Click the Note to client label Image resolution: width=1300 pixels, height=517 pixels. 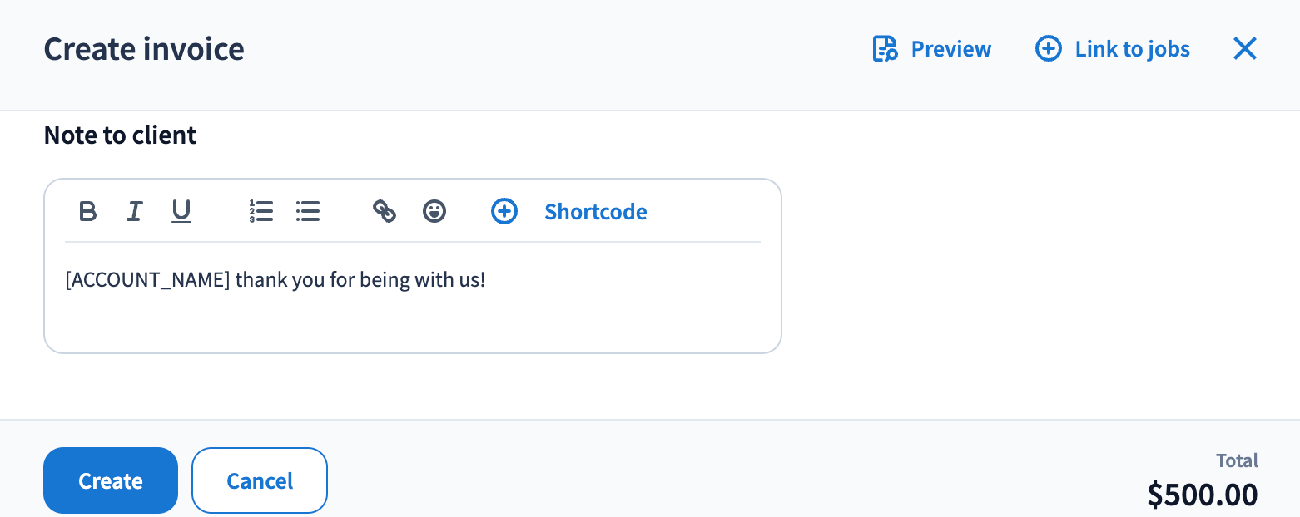point(120,135)
